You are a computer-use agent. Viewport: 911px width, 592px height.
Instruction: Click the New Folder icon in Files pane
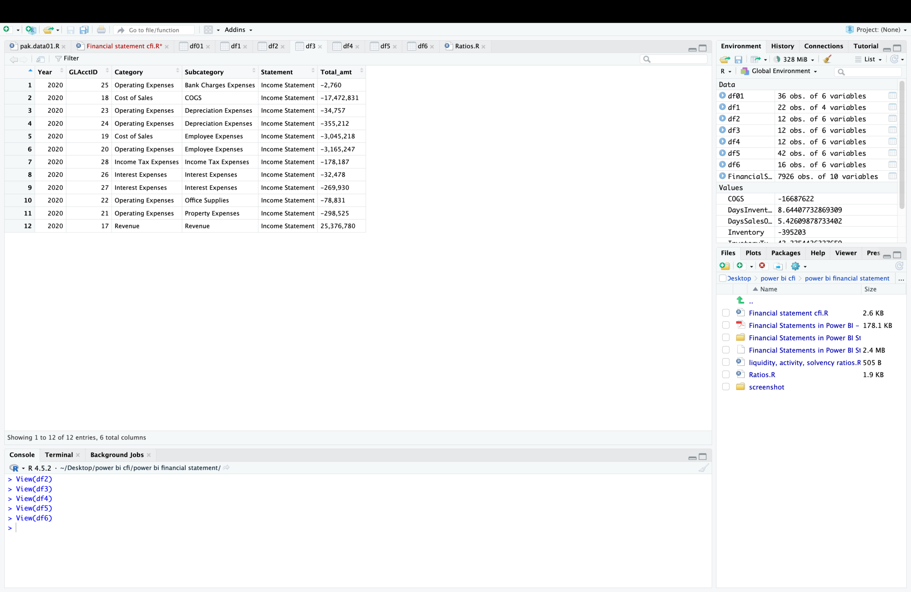(x=724, y=266)
